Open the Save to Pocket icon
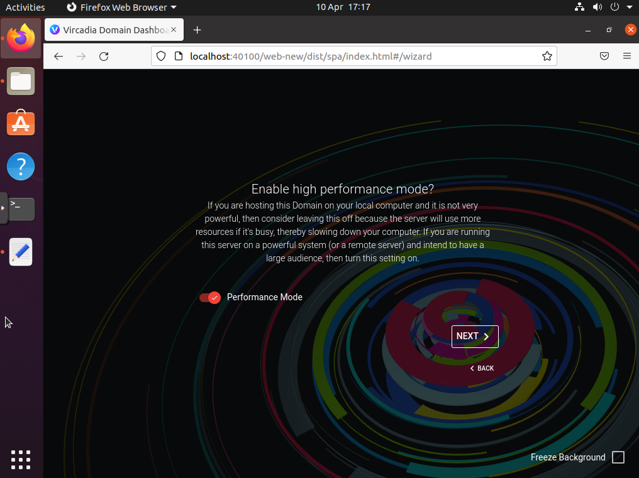Viewport: 639px width, 478px height. [x=604, y=56]
